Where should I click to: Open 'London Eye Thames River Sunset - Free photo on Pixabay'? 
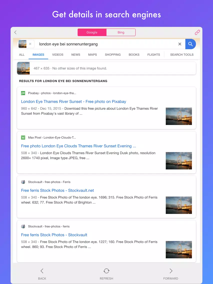73,101
